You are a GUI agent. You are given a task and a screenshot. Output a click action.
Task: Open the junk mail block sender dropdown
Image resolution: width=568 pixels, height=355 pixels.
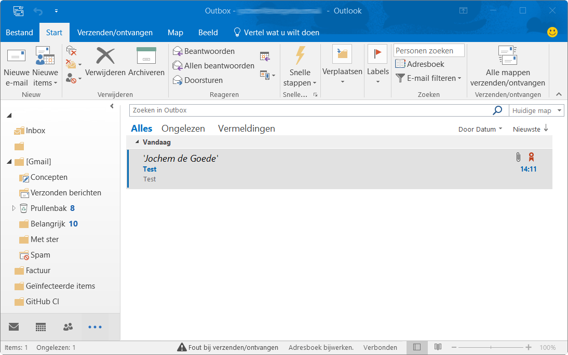(74, 78)
